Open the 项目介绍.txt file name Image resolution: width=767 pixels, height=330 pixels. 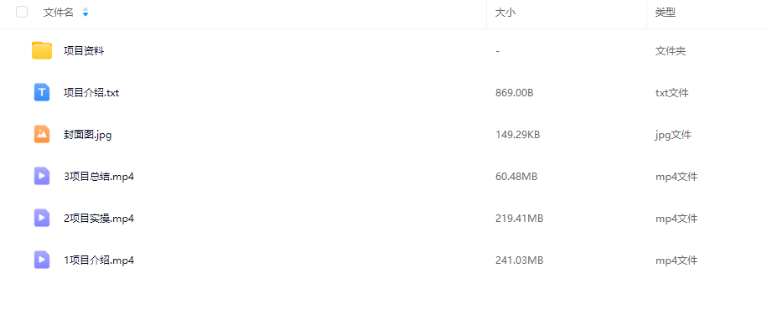point(91,92)
